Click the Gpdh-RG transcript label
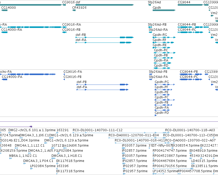 [x=160, y=35]
